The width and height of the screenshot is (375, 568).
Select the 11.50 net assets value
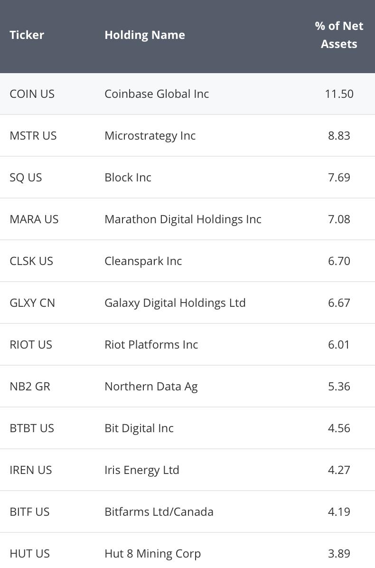click(x=339, y=94)
